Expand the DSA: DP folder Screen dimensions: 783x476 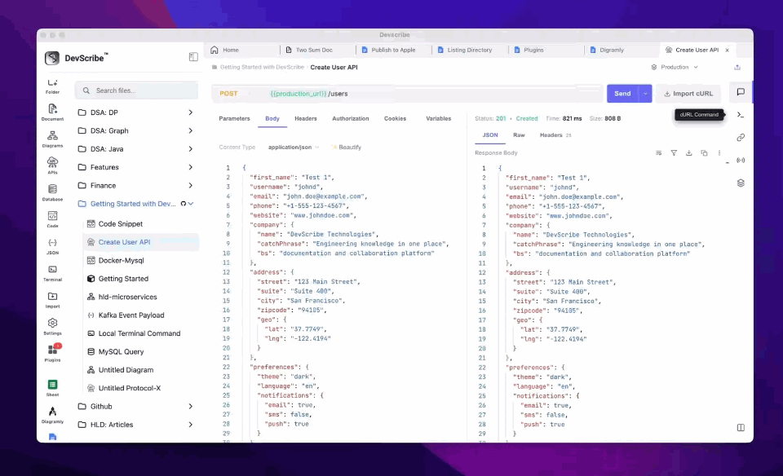tap(190, 112)
